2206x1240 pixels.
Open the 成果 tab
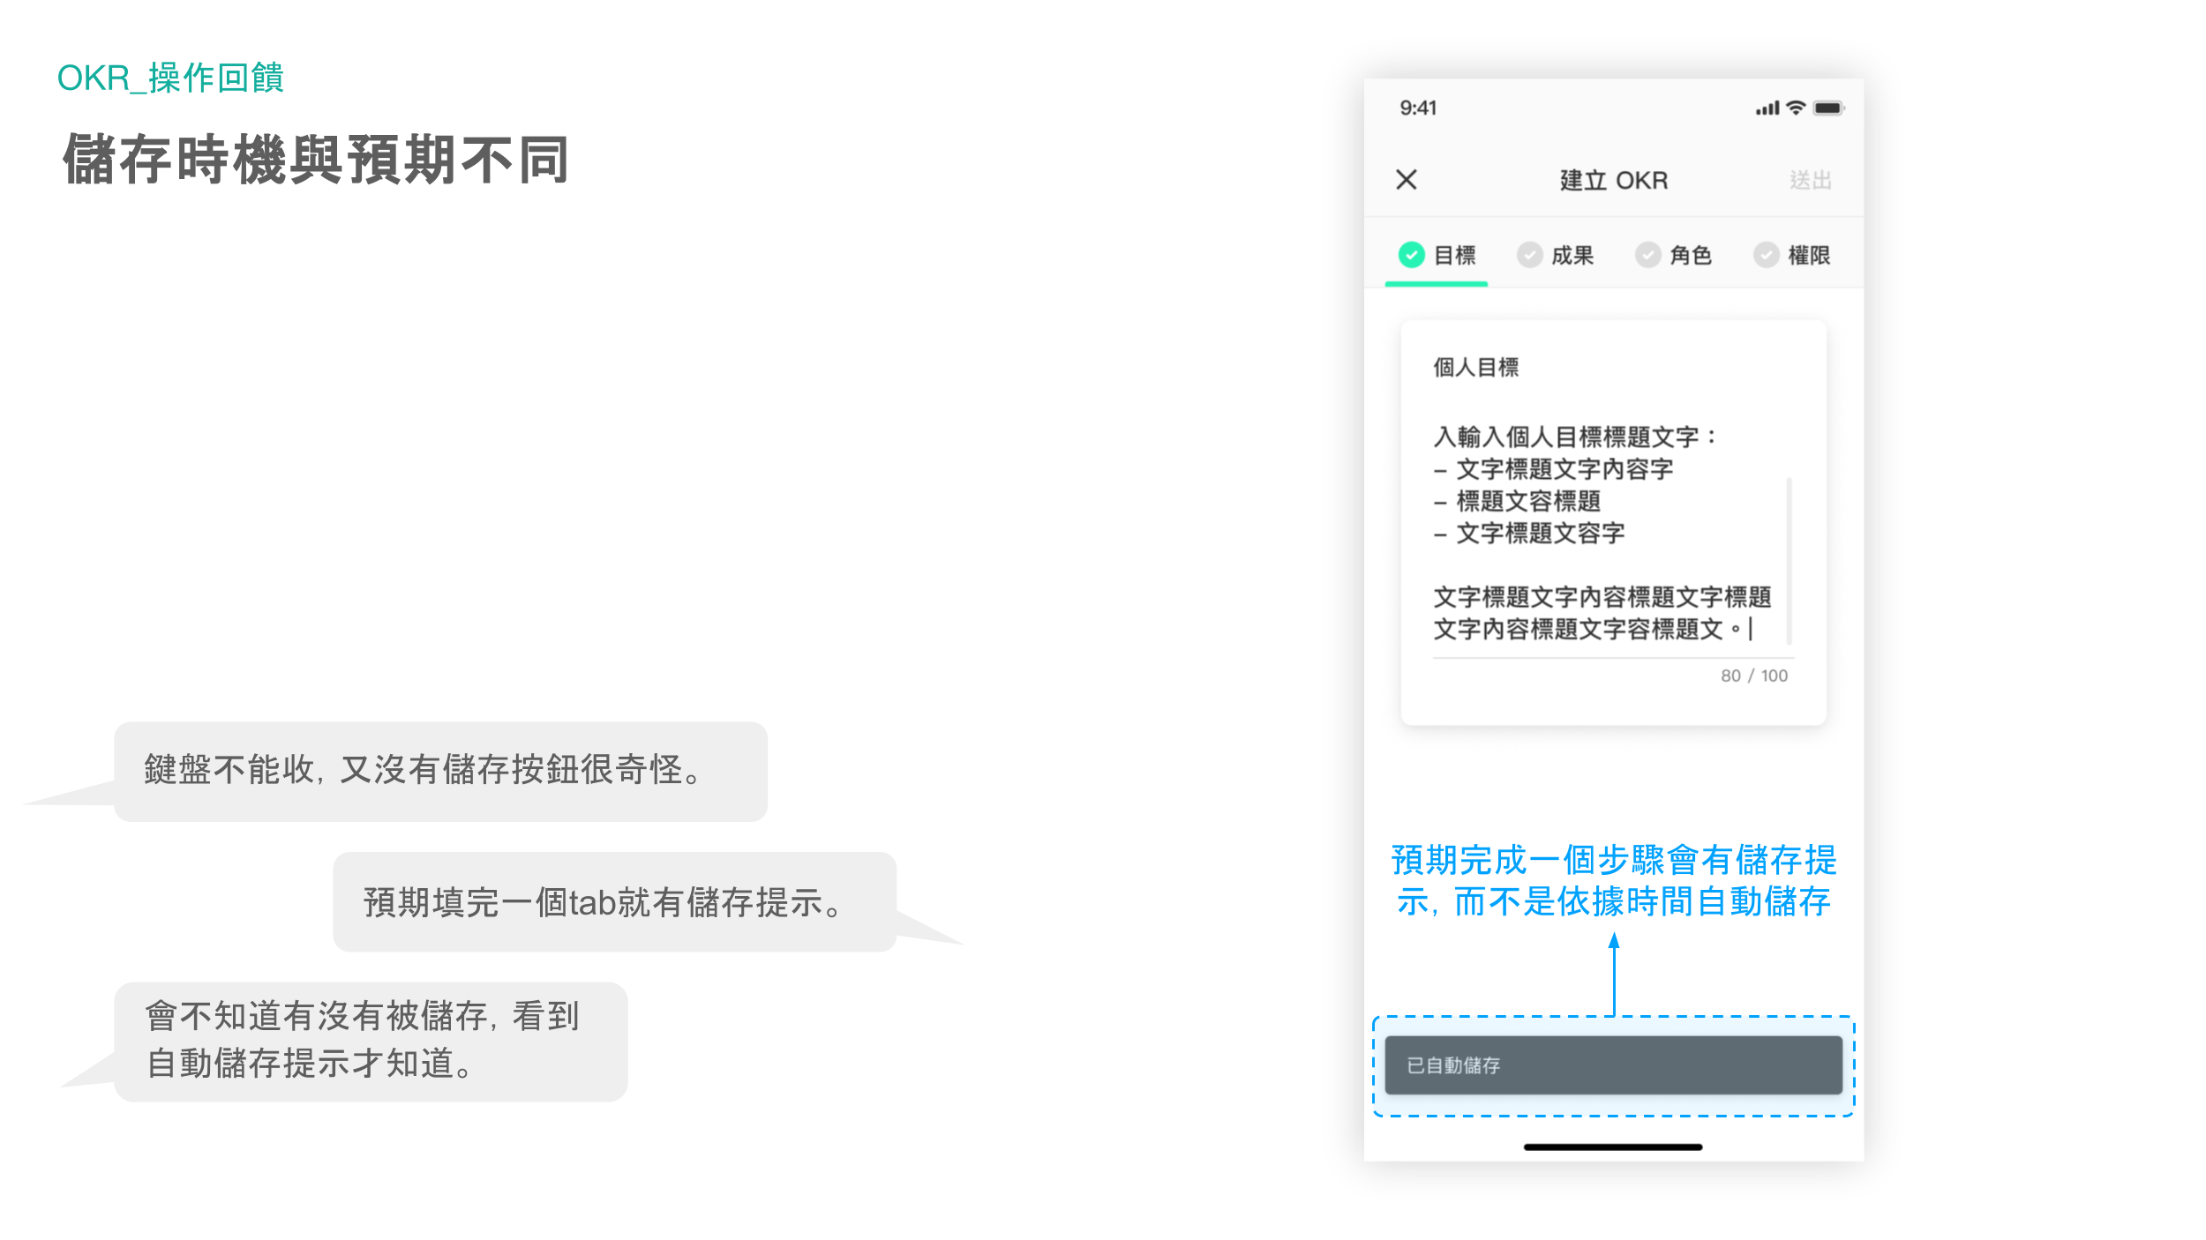1555,256
